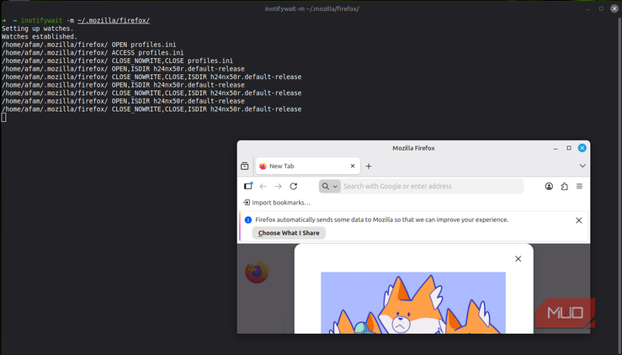This screenshot has width=622, height=355.
Task: Go forward with the right arrow
Action: (x=278, y=186)
